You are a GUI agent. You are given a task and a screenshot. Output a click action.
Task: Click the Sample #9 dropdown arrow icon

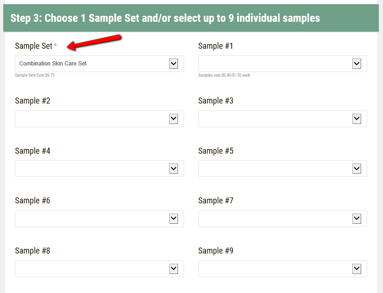(x=357, y=268)
